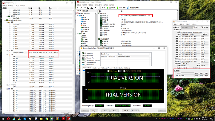
Task: Go back with AIDA64 toolbar back arrow
Action: coord(78,8)
